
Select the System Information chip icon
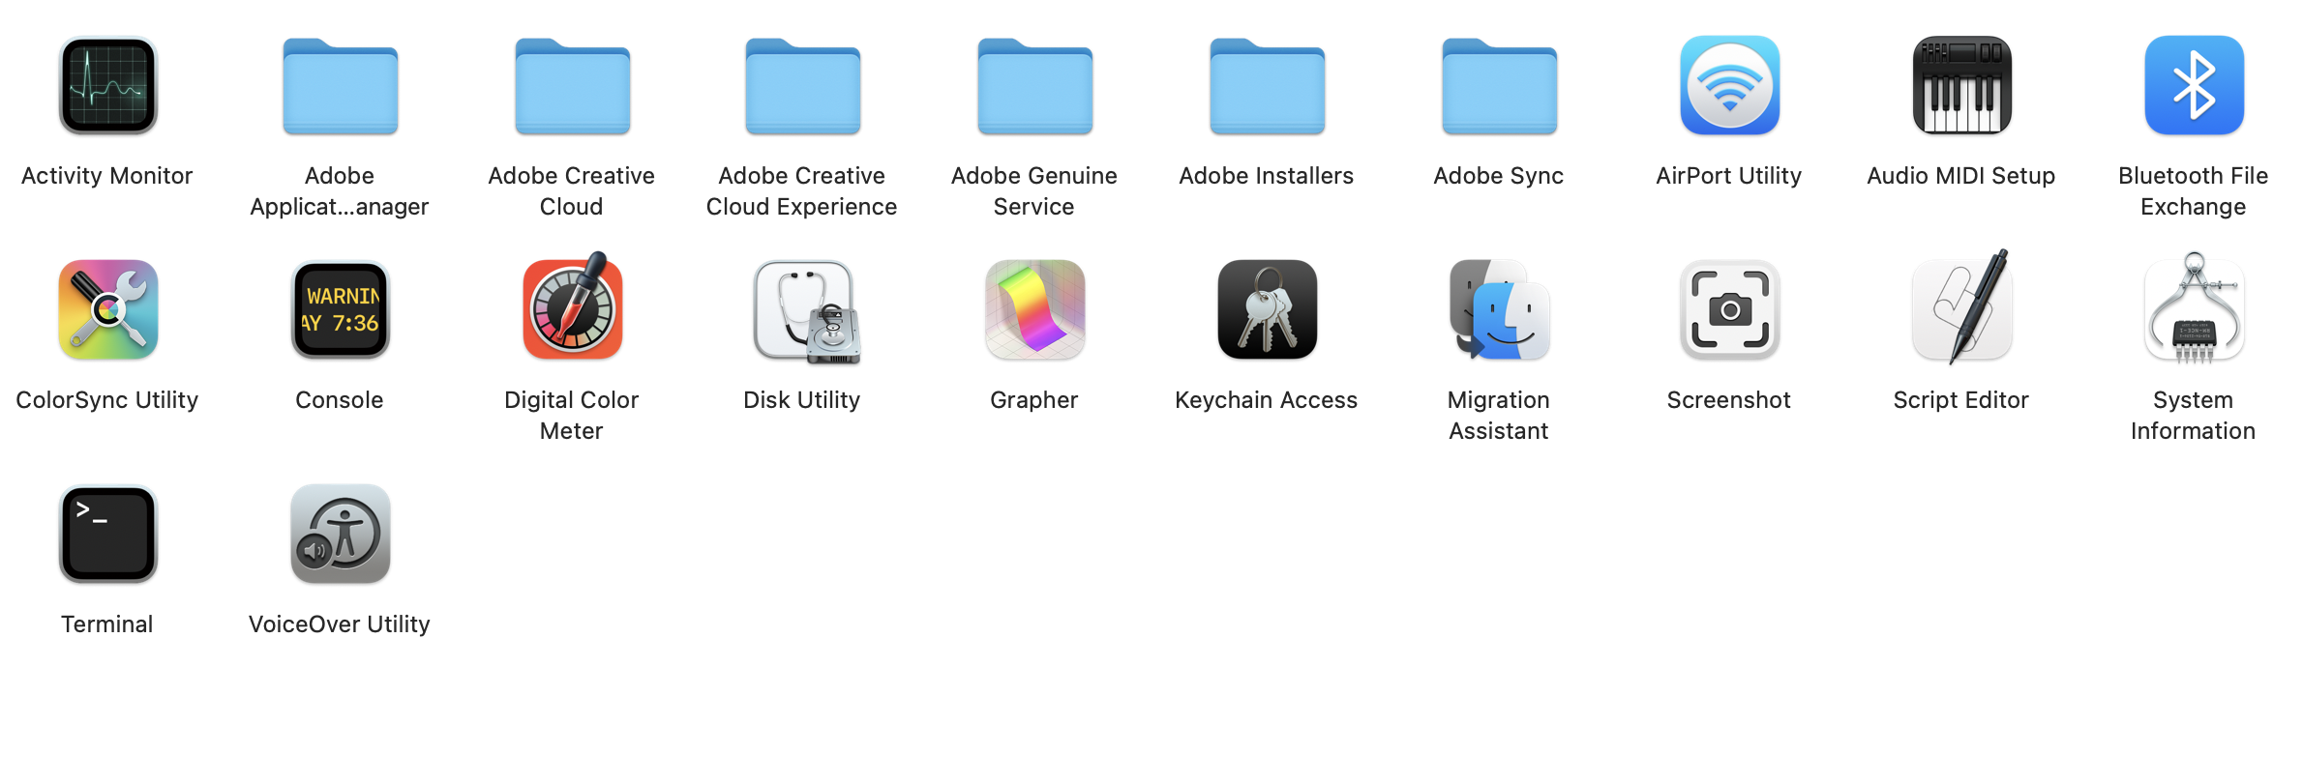point(2195,307)
